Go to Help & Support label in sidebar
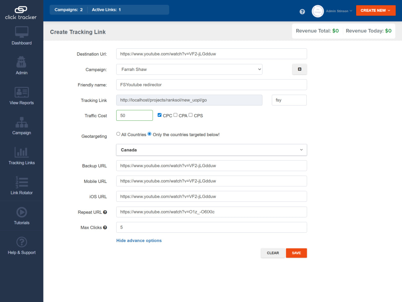The image size is (402, 302). point(22,253)
